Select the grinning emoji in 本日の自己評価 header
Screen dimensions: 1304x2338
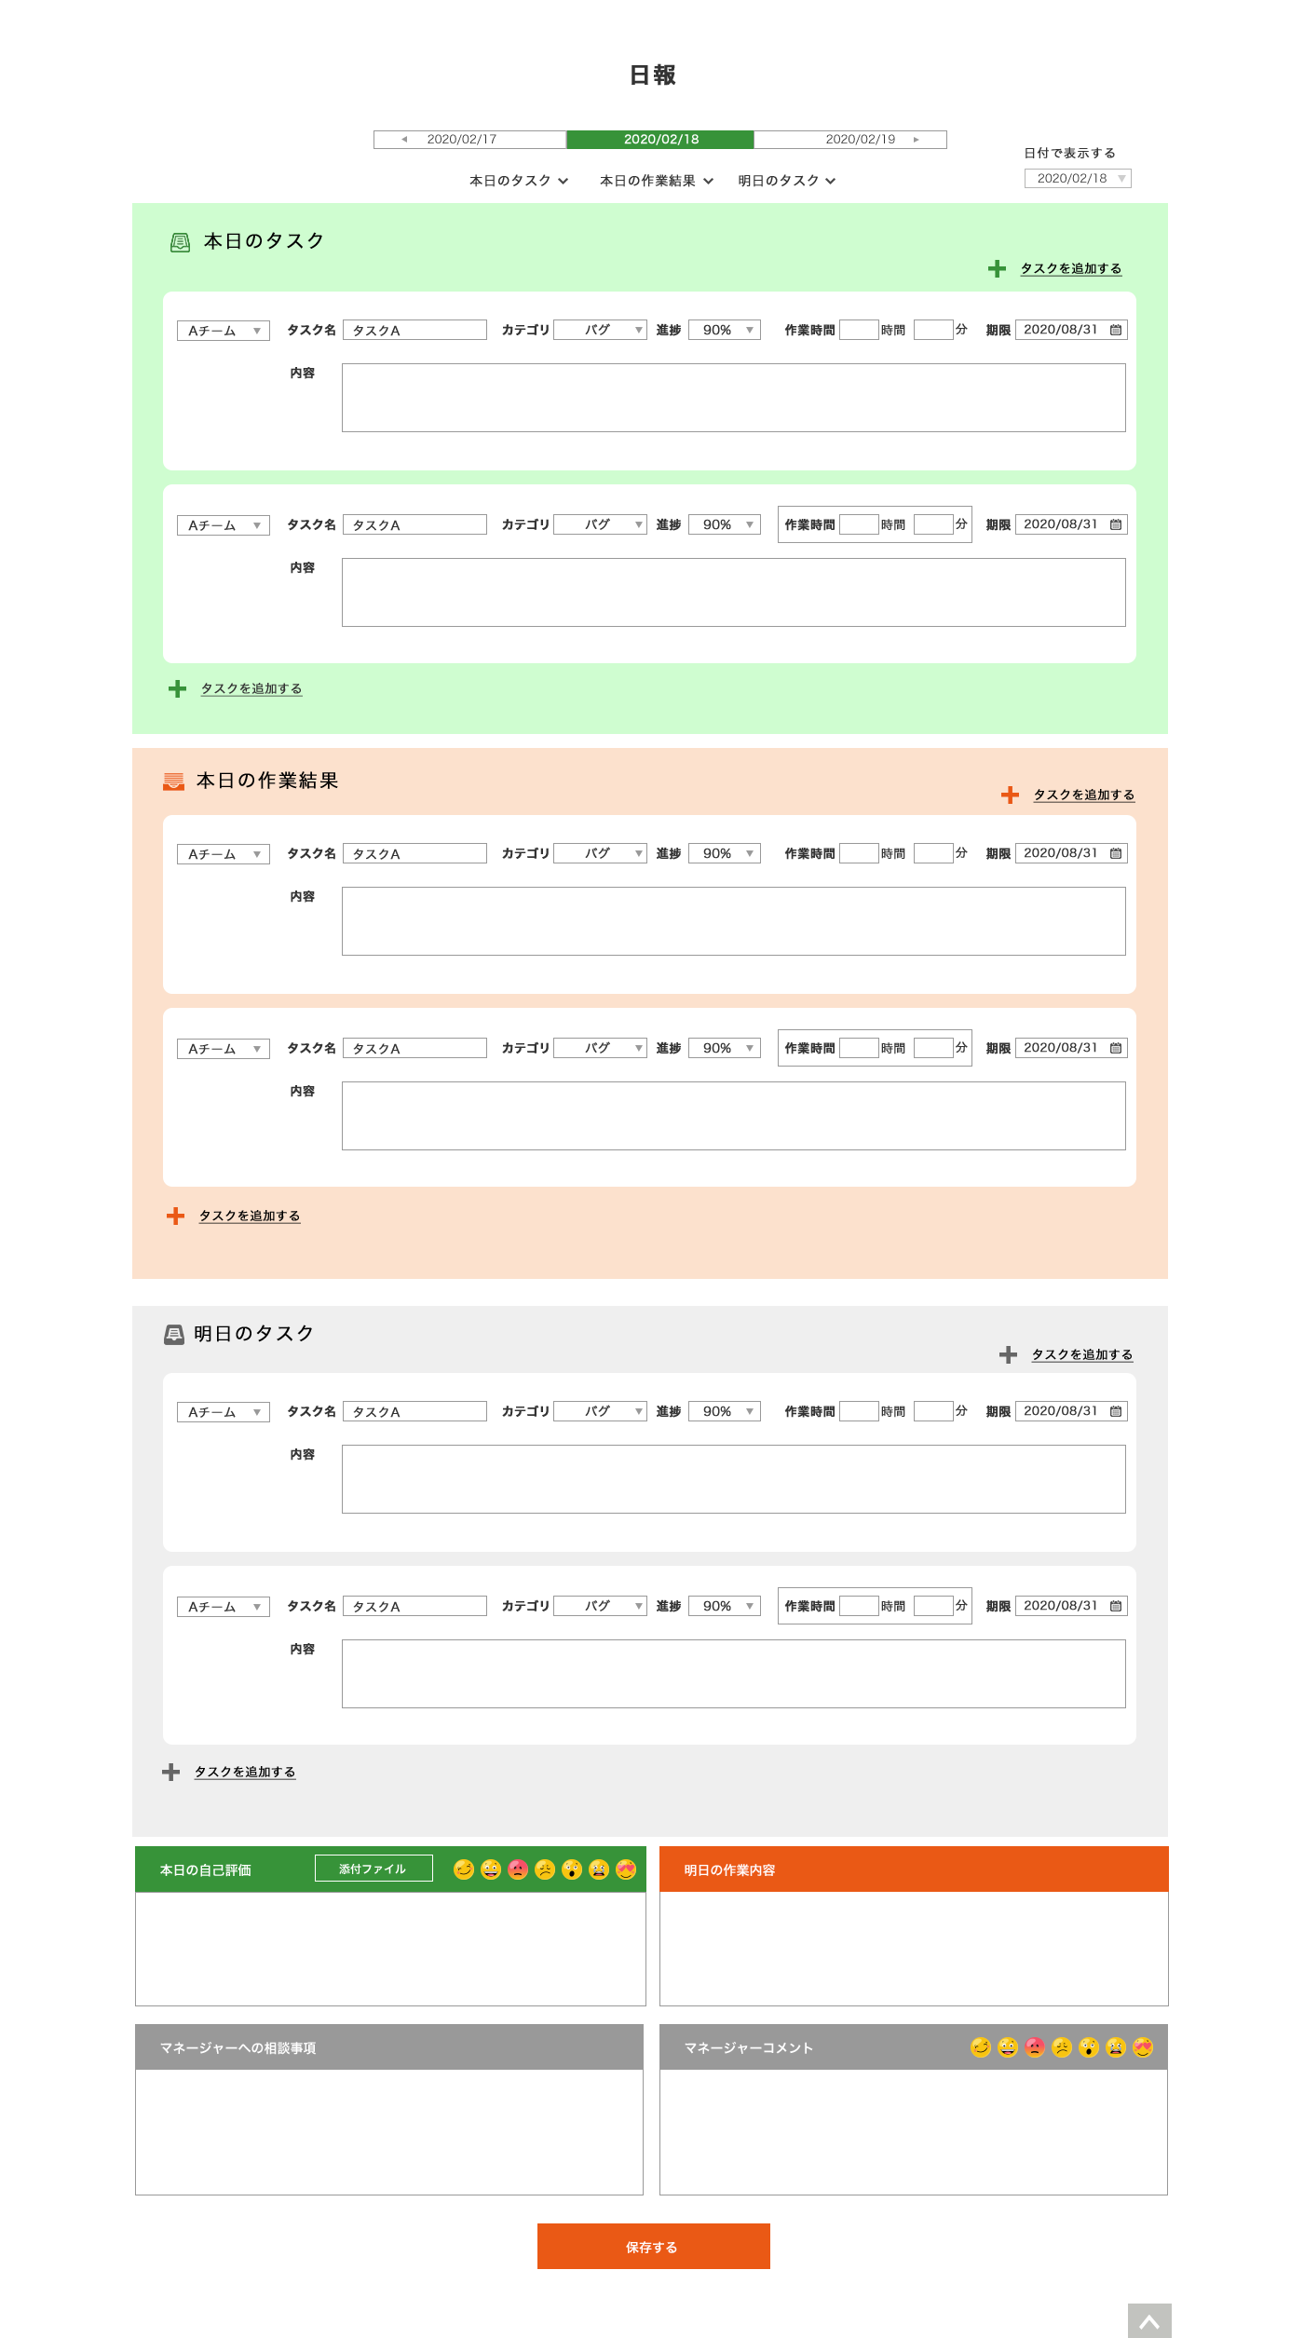click(491, 1869)
